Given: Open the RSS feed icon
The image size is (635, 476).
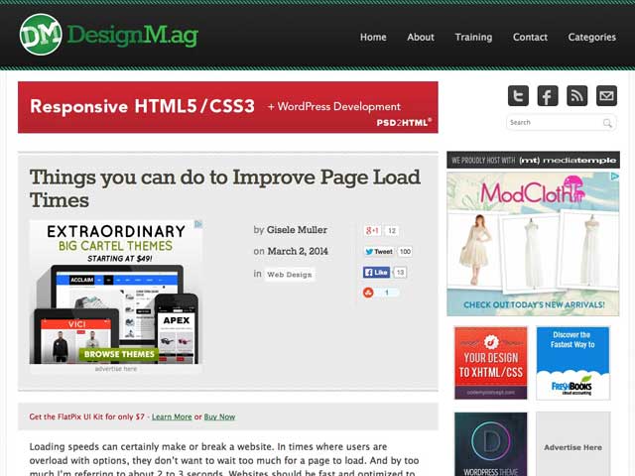Looking at the screenshot, I should (576, 95).
